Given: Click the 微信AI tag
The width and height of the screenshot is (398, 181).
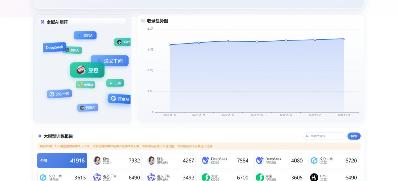Looking at the screenshot, I should point(85,35).
